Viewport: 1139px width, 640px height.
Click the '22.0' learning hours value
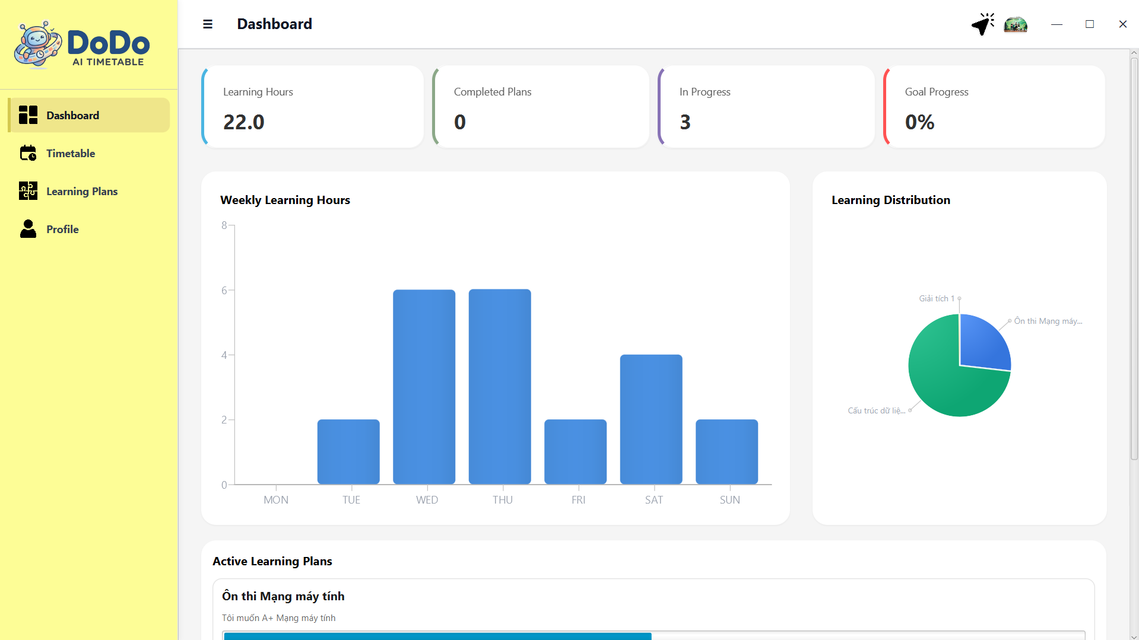tap(244, 122)
